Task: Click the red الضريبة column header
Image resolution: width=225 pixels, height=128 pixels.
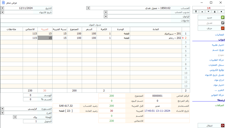Action: (x=45, y=29)
